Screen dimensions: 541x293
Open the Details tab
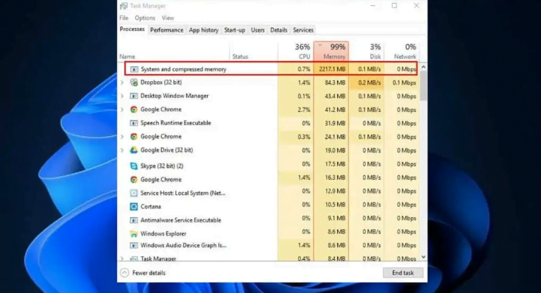click(x=279, y=30)
